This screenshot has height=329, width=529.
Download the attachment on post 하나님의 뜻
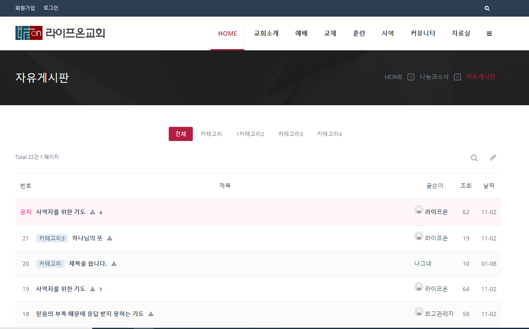(x=109, y=238)
